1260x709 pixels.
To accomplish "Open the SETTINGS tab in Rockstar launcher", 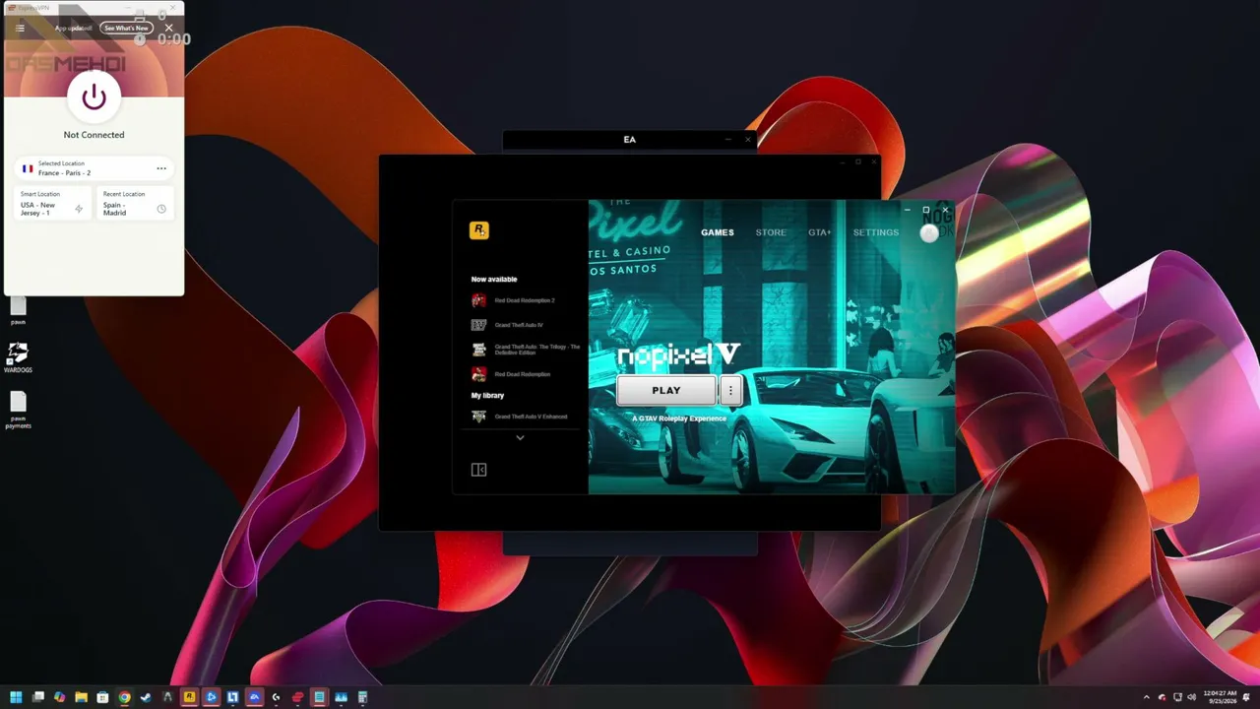I will click(876, 232).
